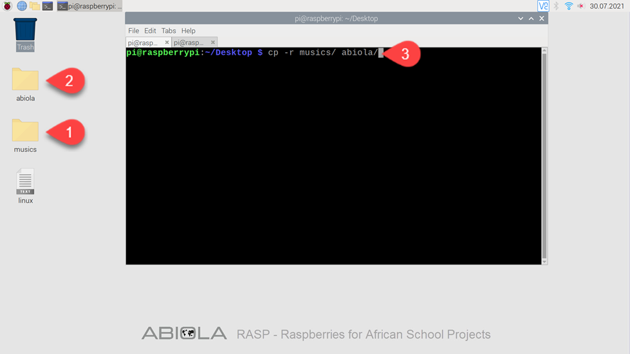Screen dimensions: 630x354
Task: Open the Wi-Fi network menu
Action: pos(568,6)
